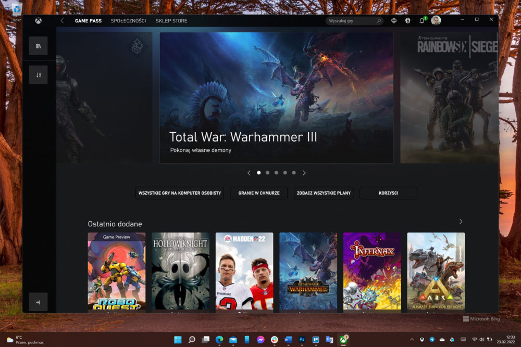Viewport: 521px width, 347px height.
Task: Open network settings via the Wi-Fi tray icon
Action: (x=475, y=340)
